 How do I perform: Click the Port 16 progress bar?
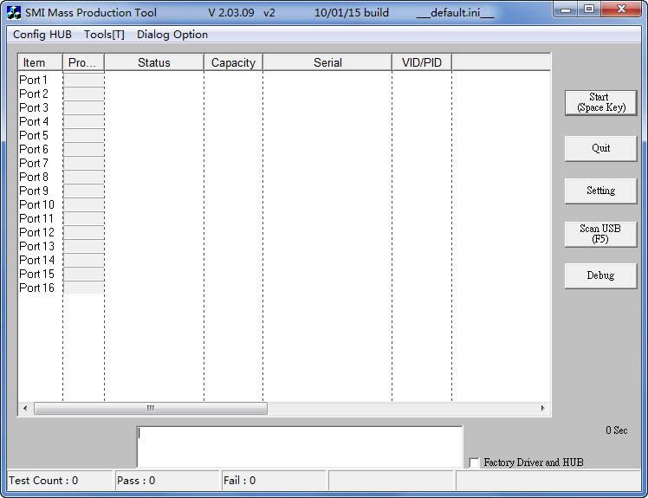click(83, 288)
